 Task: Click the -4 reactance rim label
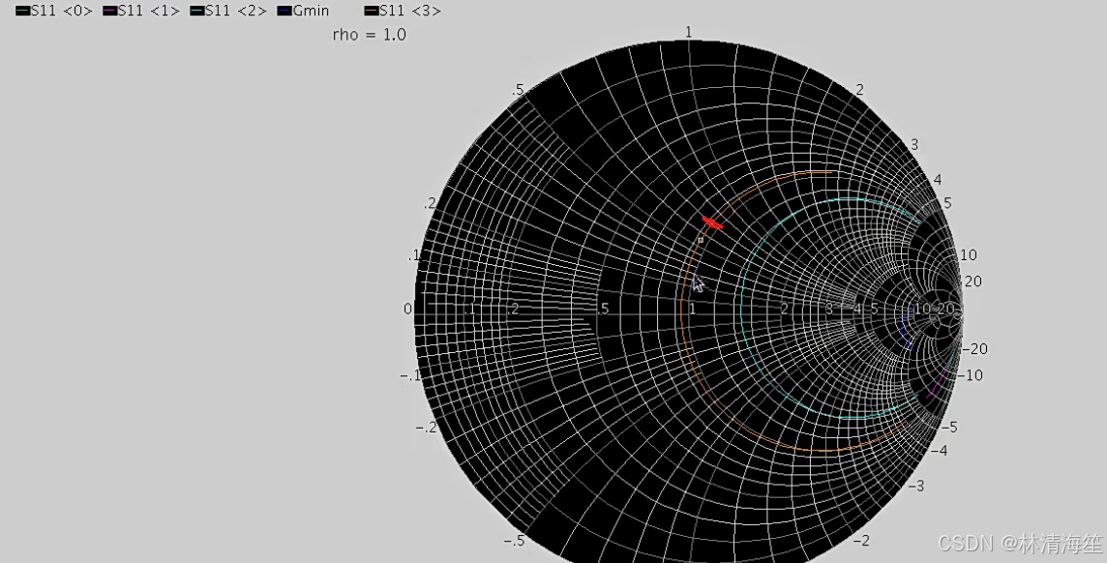pyautogui.click(x=939, y=450)
